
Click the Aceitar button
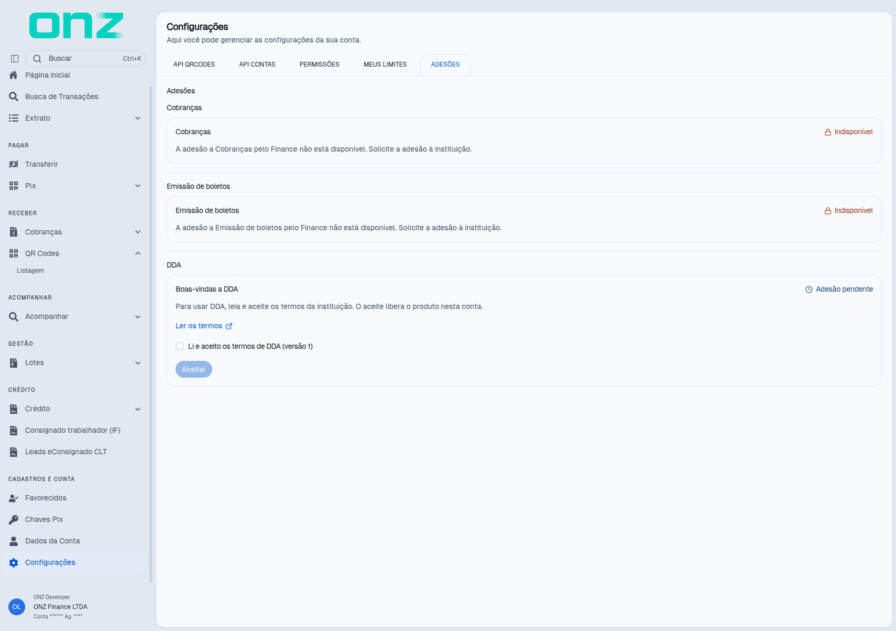click(194, 369)
